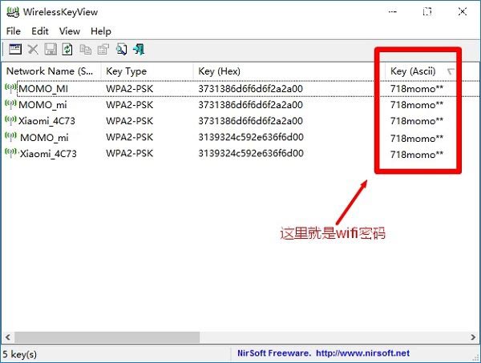Click the Save floppy disk toolbar icon
Image resolution: width=481 pixels, height=363 pixels.
[x=51, y=49]
